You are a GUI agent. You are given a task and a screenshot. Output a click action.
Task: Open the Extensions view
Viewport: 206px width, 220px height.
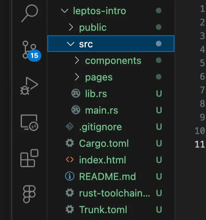[x=29, y=158]
